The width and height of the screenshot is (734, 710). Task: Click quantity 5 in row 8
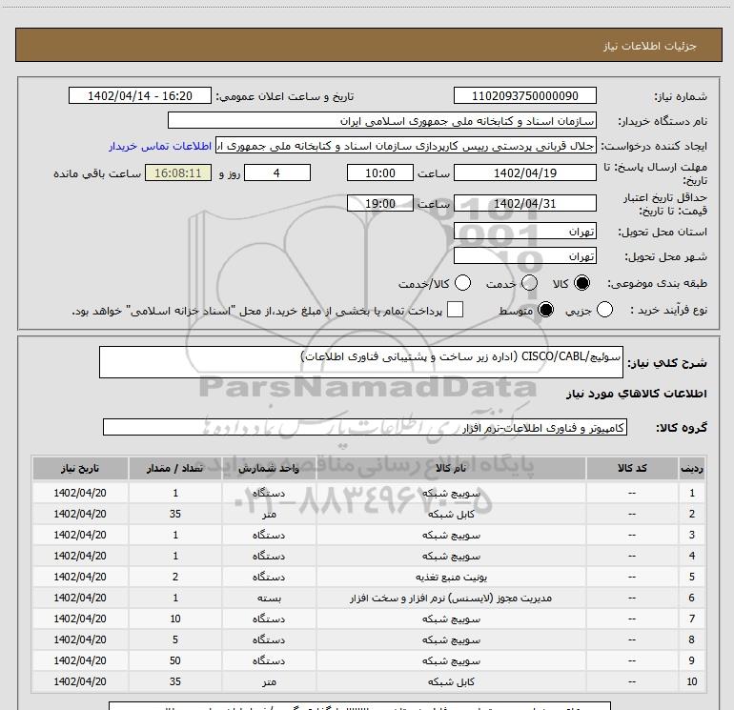pyautogui.click(x=175, y=639)
